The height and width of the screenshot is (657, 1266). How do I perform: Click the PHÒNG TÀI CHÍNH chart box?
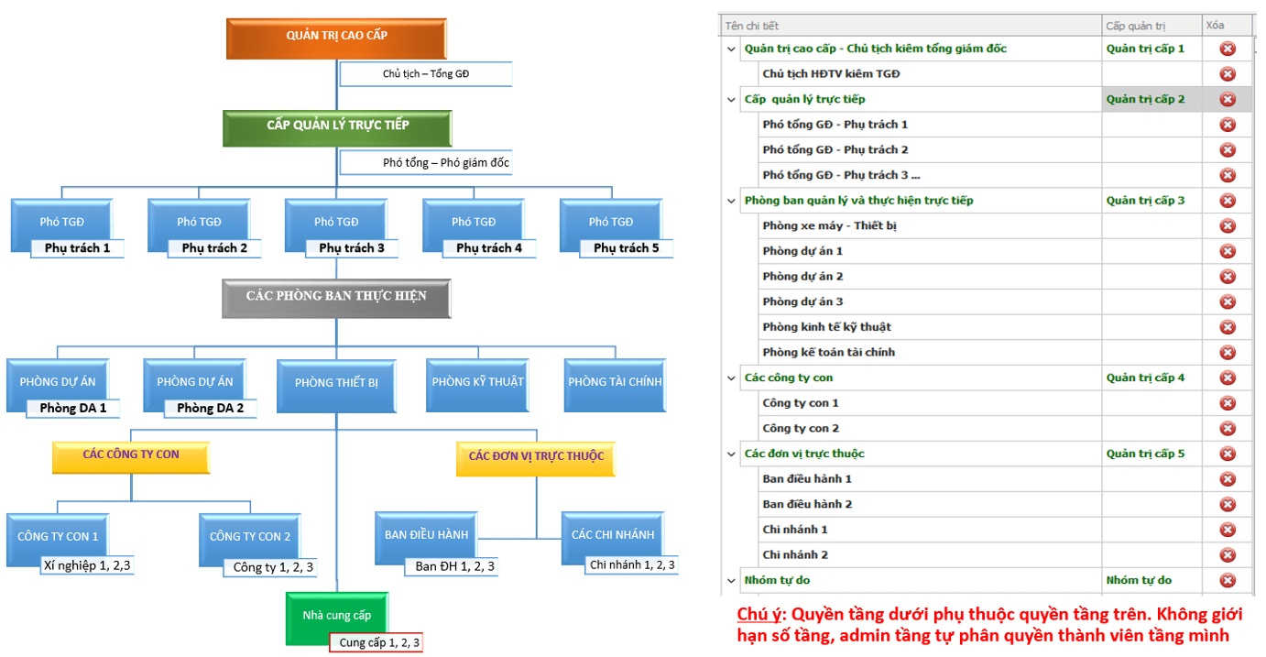[615, 383]
